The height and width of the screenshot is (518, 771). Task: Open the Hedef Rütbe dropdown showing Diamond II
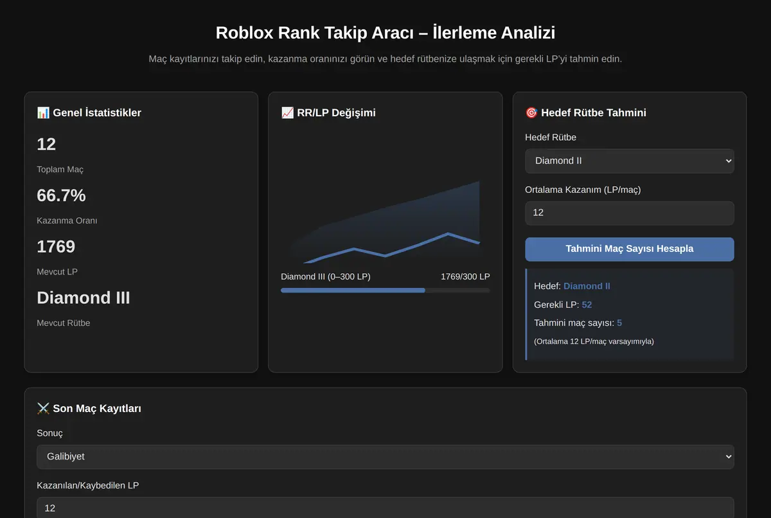(629, 161)
